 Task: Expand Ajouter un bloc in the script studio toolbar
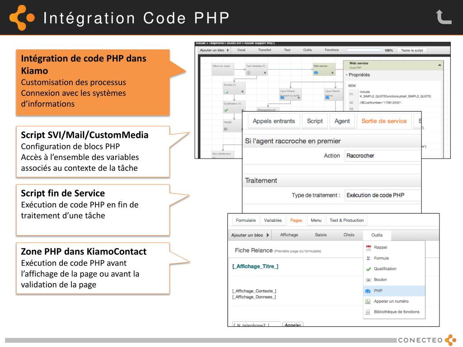215,50
